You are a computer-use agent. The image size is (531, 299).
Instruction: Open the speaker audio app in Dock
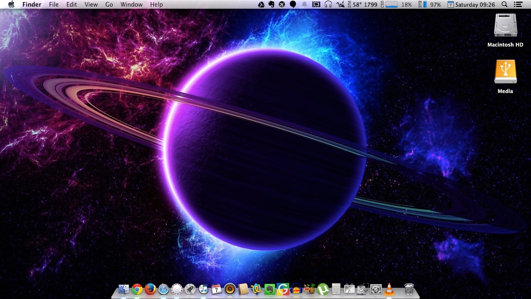pos(230,289)
